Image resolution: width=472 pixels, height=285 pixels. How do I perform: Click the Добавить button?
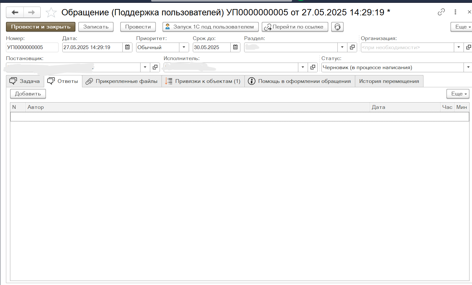point(28,94)
